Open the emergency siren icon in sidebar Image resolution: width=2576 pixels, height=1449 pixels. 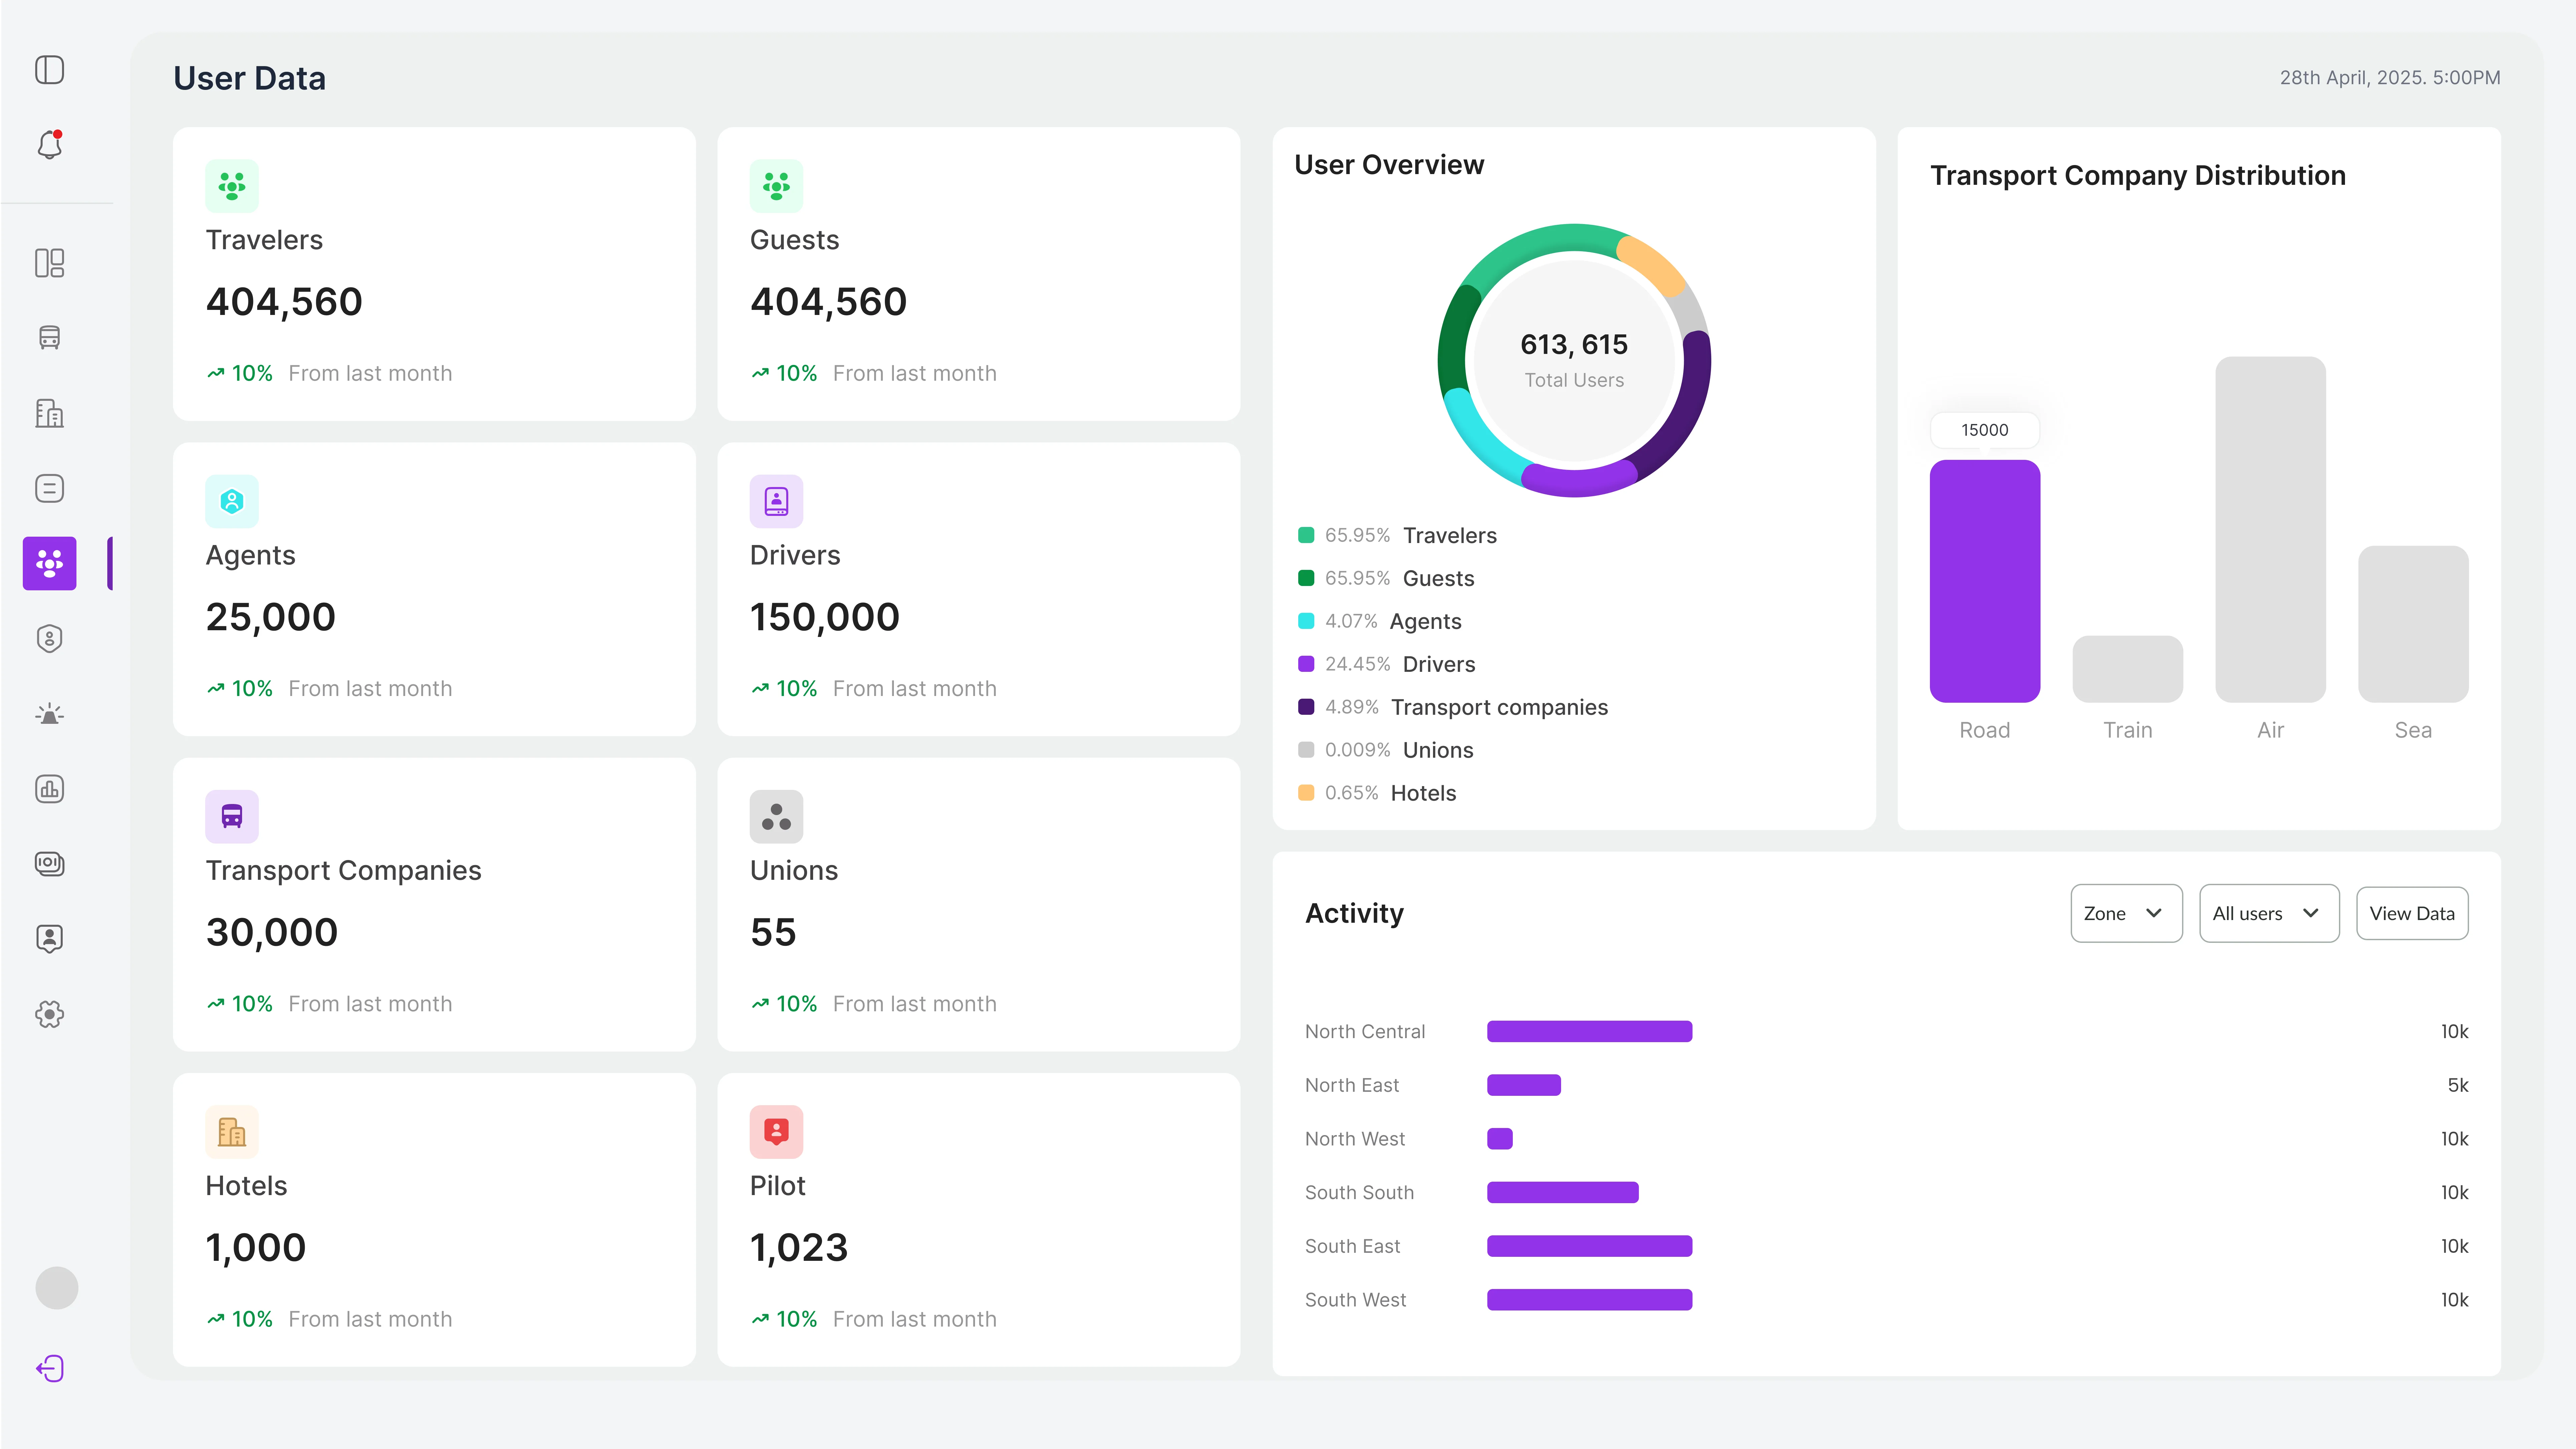[x=49, y=713]
